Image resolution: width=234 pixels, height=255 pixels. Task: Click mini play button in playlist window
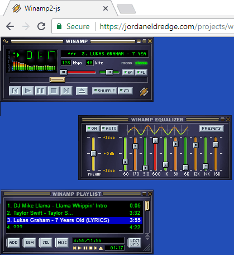pos(80,248)
